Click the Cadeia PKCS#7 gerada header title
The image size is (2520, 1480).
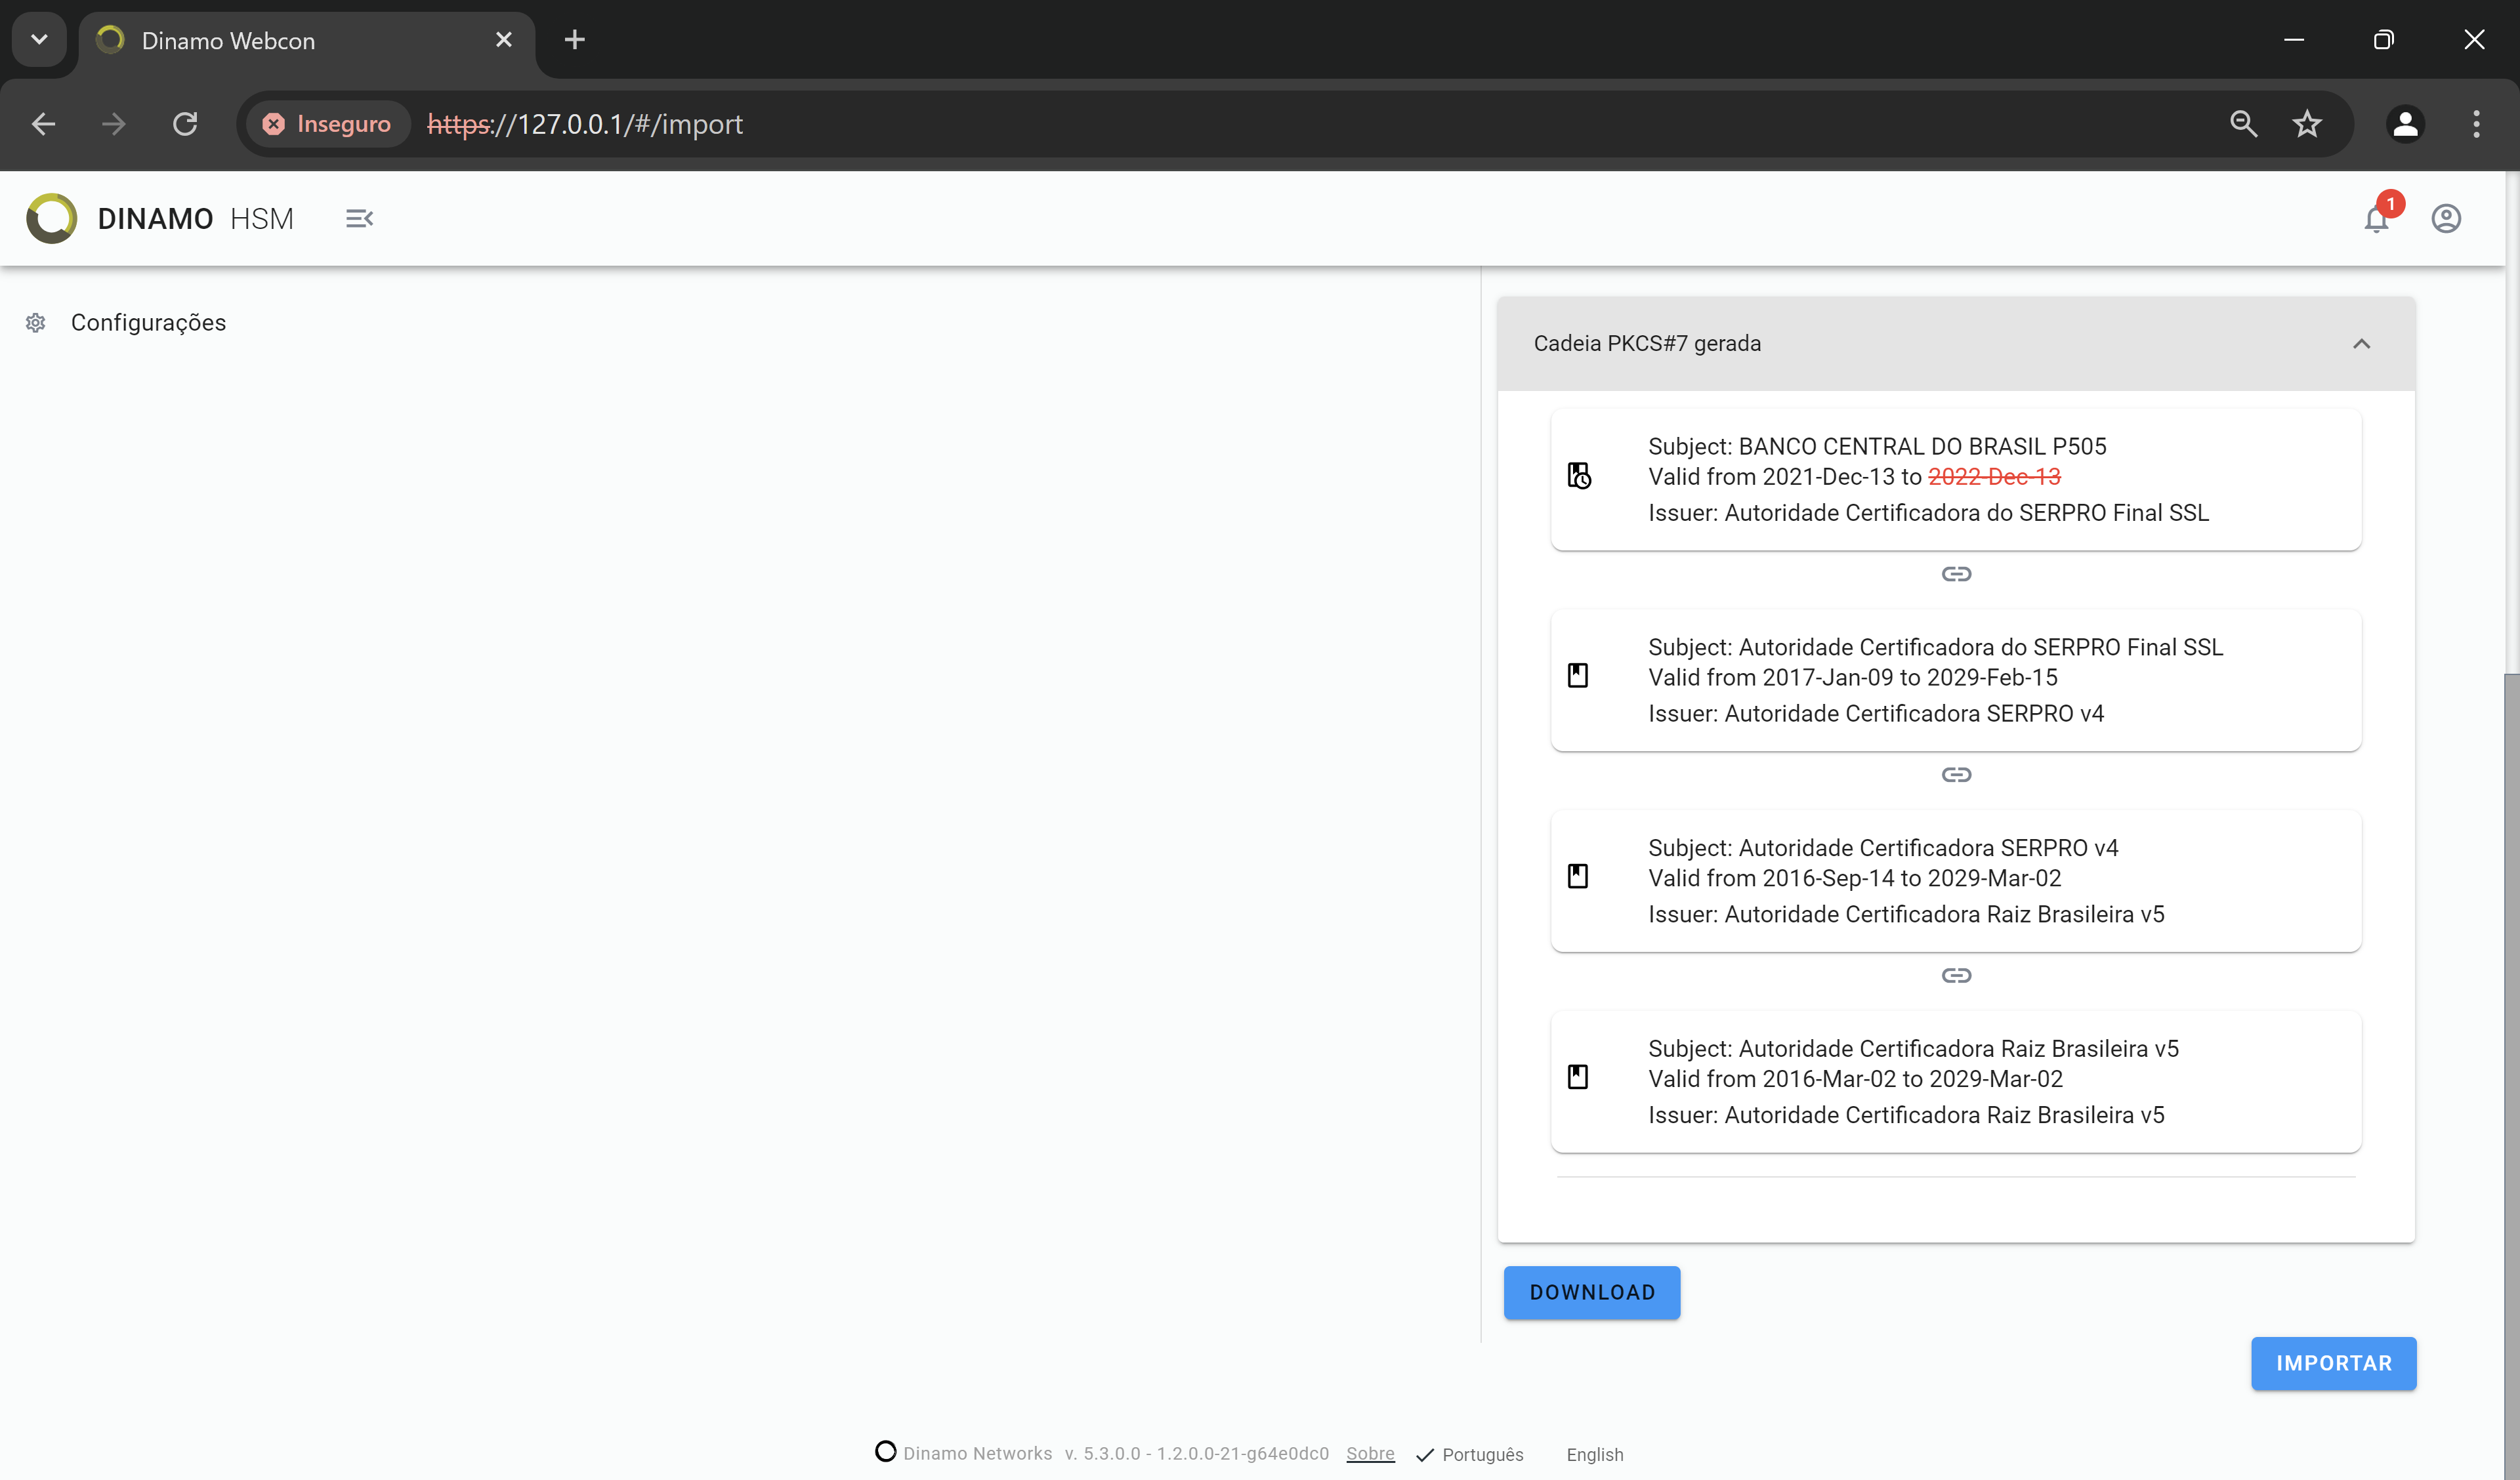tap(1647, 344)
